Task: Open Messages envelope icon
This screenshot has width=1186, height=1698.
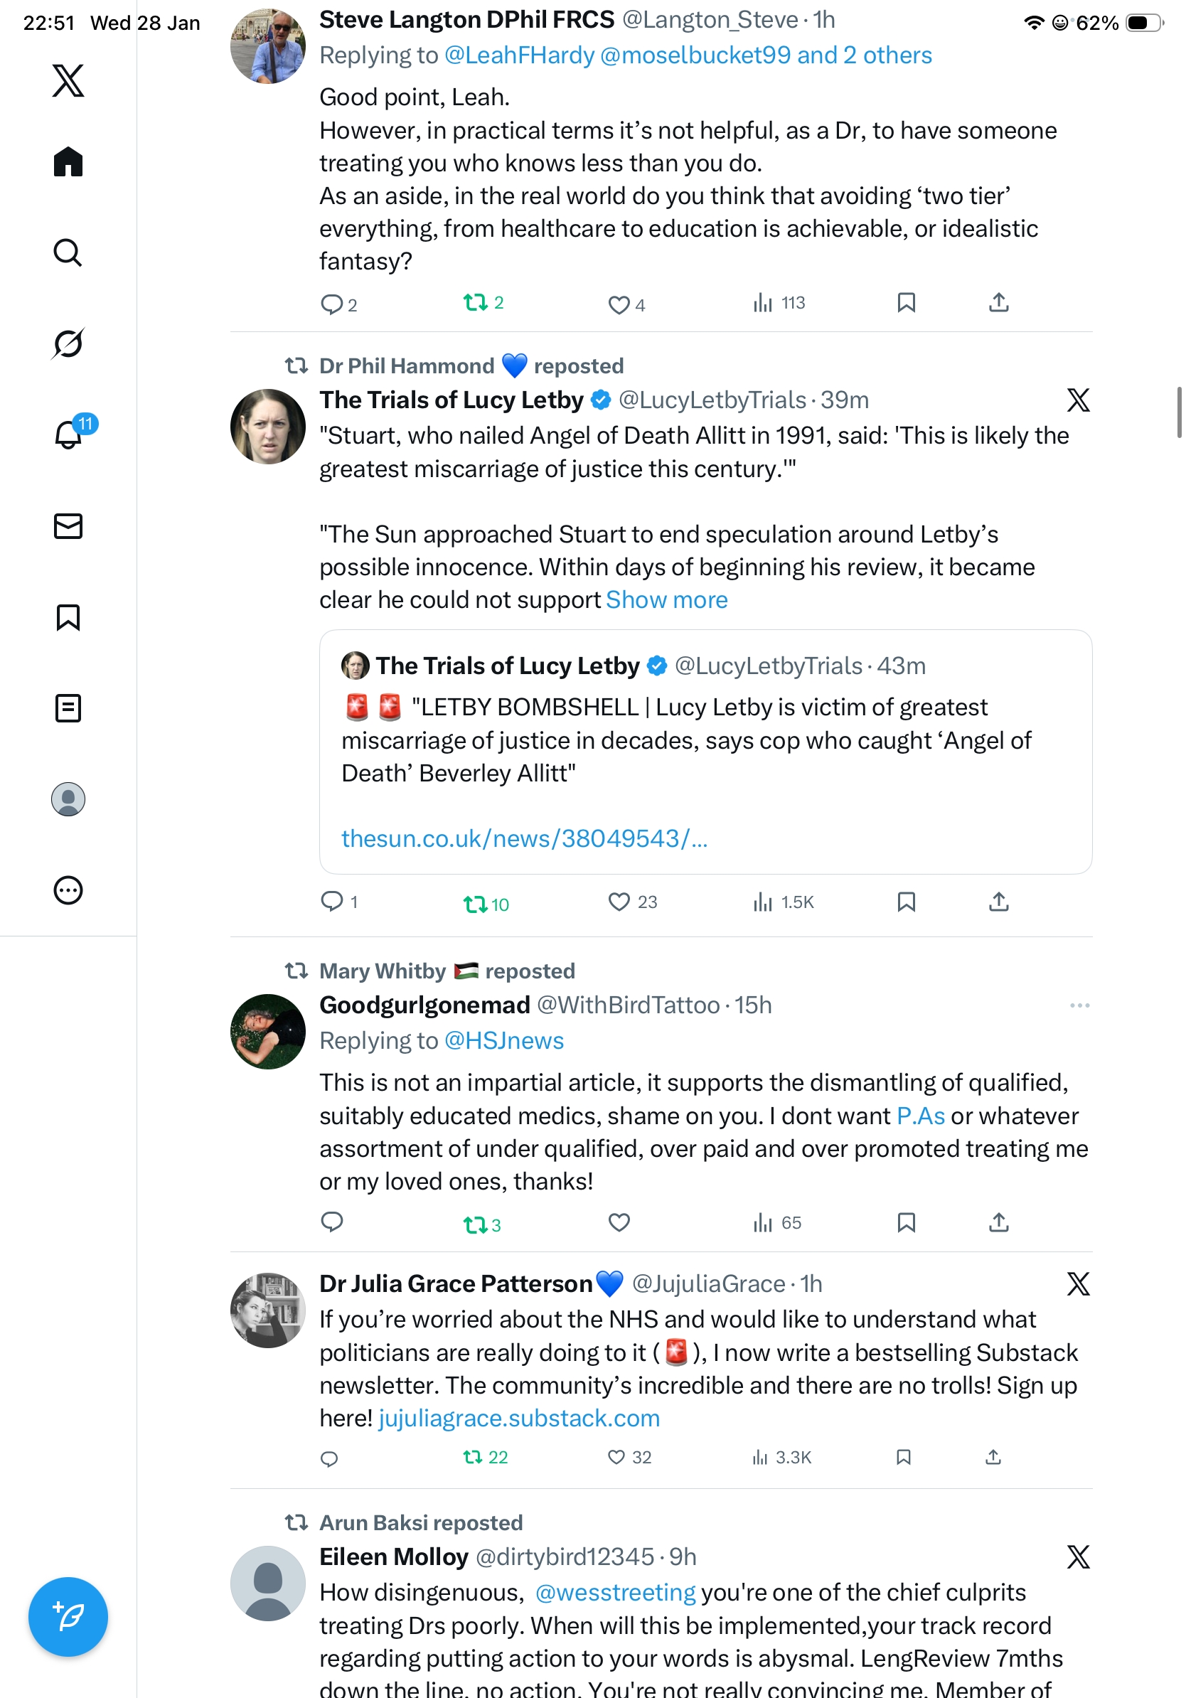Action: tap(68, 525)
